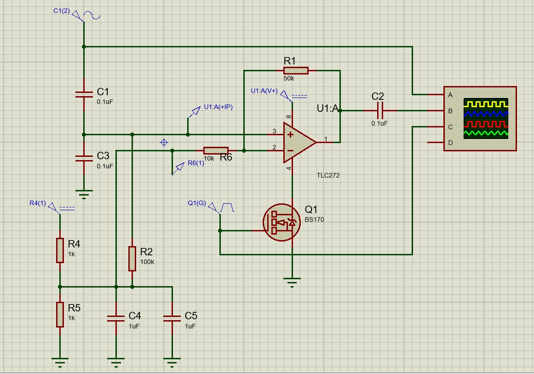Click the R4(1) generator label
534x374 pixels.
pos(38,203)
